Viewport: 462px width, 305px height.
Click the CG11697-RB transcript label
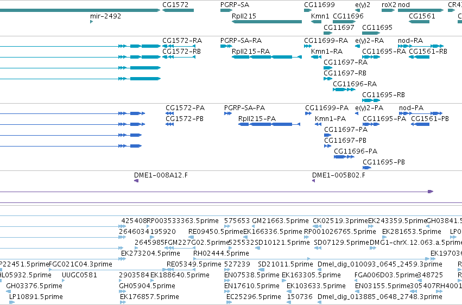click(x=345, y=73)
